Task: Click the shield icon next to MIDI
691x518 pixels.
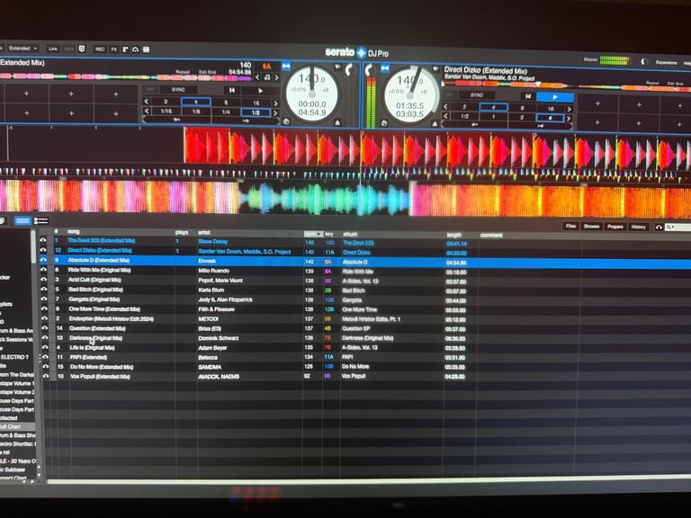Action: 82,49
